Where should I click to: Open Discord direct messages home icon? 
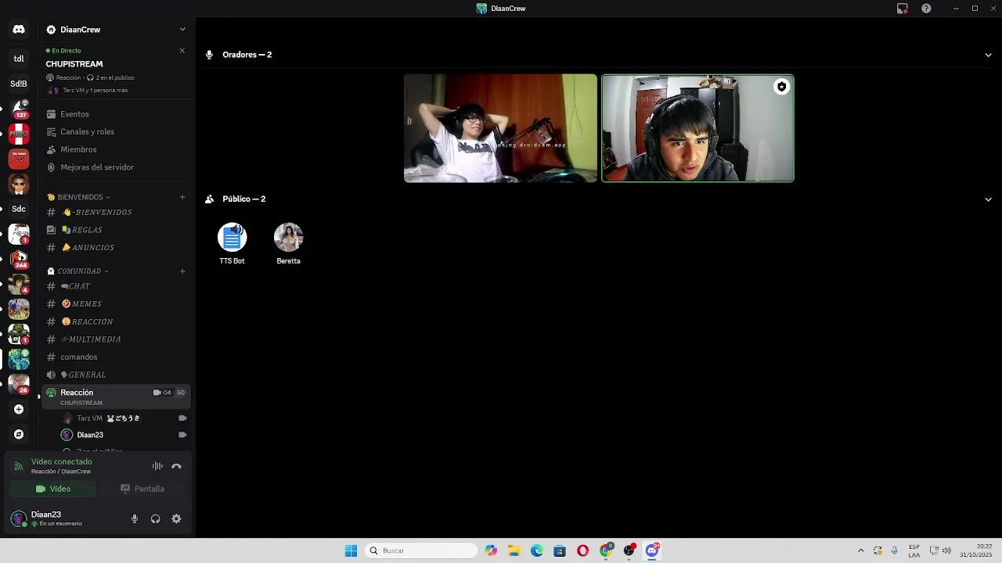point(19,30)
